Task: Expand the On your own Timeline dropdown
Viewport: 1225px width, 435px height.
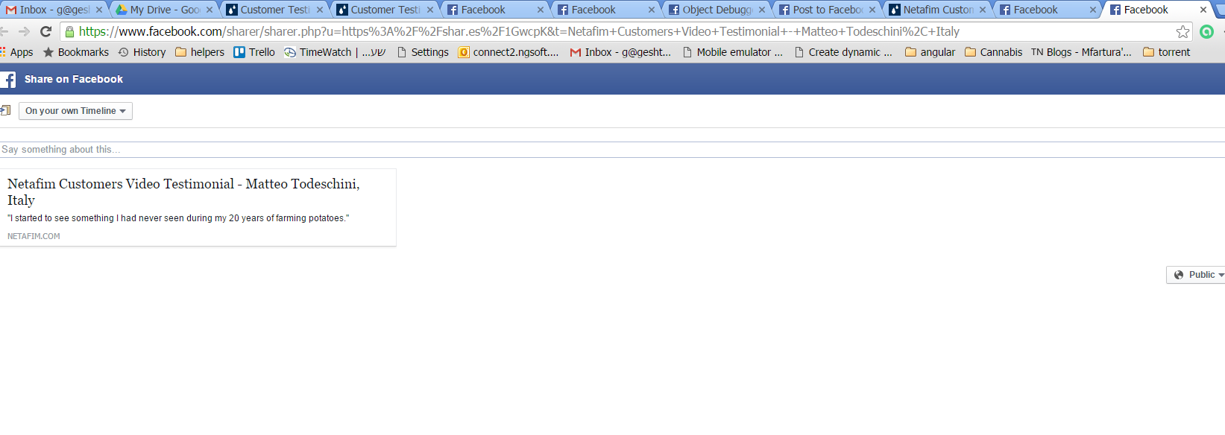Action: [x=75, y=111]
